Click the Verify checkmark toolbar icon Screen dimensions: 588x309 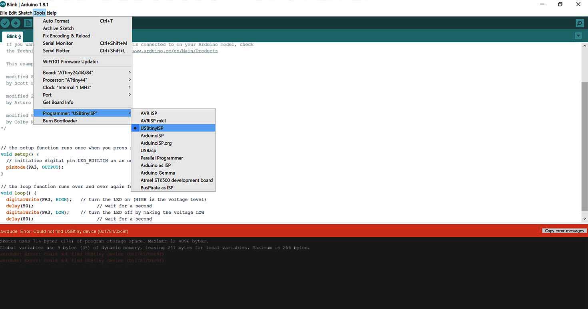5,23
